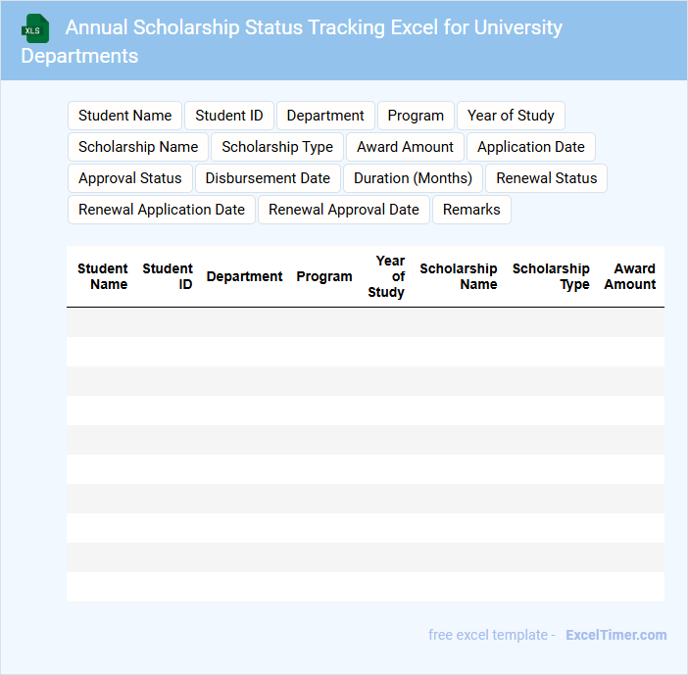Image resolution: width=688 pixels, height=675 pixels.
Task: Click the Application Date tag
Action: [530, 147]
